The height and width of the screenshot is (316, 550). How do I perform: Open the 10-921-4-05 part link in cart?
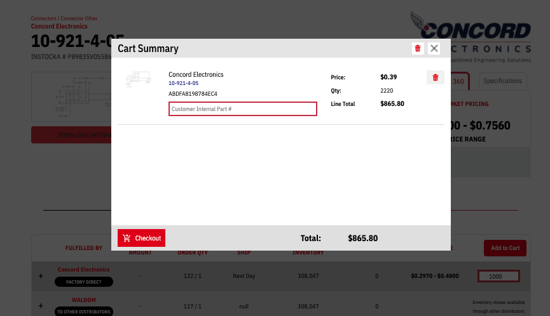184,83
